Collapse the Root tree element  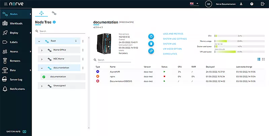tap(39, 41)
